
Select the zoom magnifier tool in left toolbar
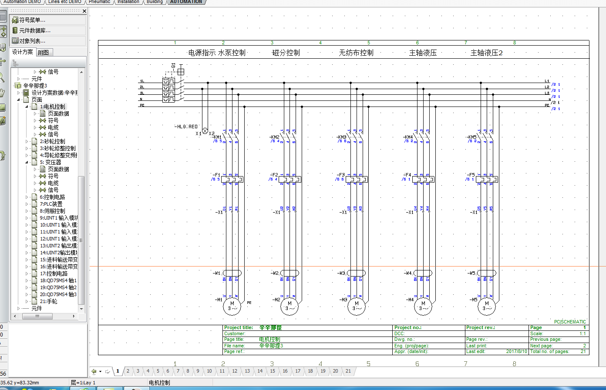point(2,78)
